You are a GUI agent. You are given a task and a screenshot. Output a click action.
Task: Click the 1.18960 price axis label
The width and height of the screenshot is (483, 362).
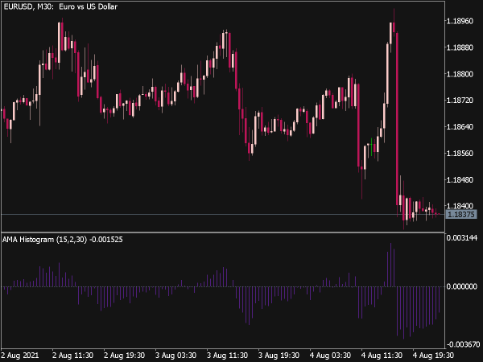(x=460, y=21)
